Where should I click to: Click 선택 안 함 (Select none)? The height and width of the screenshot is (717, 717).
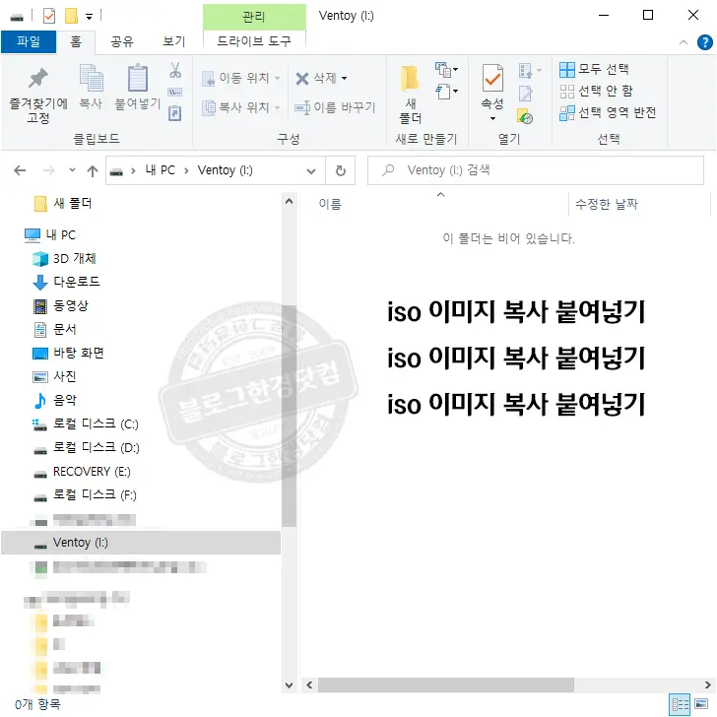coord(596,91)
